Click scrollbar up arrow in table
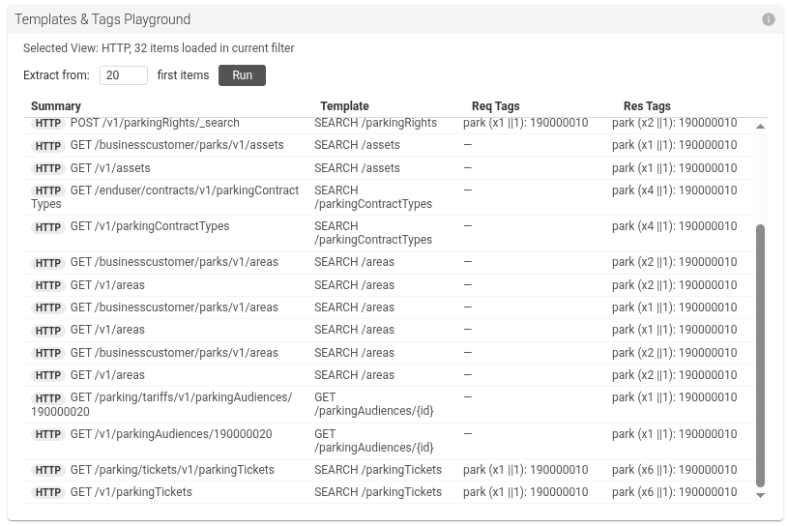This screenshot has height=526, width=788. pyautogui.click(x=760, y=127)
